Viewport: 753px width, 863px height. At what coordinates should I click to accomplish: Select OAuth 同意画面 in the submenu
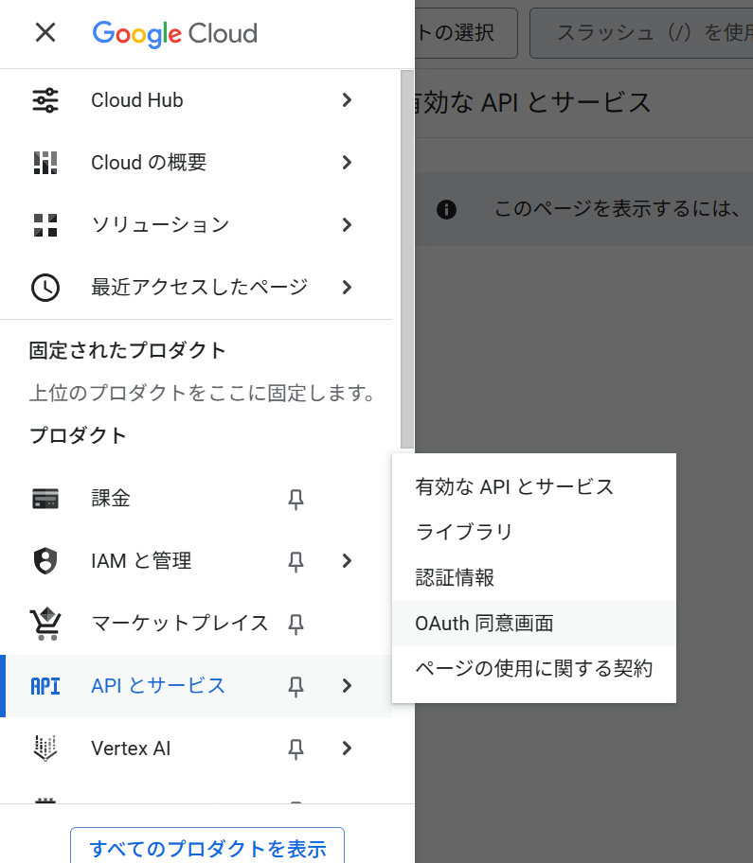coord(534,623)
